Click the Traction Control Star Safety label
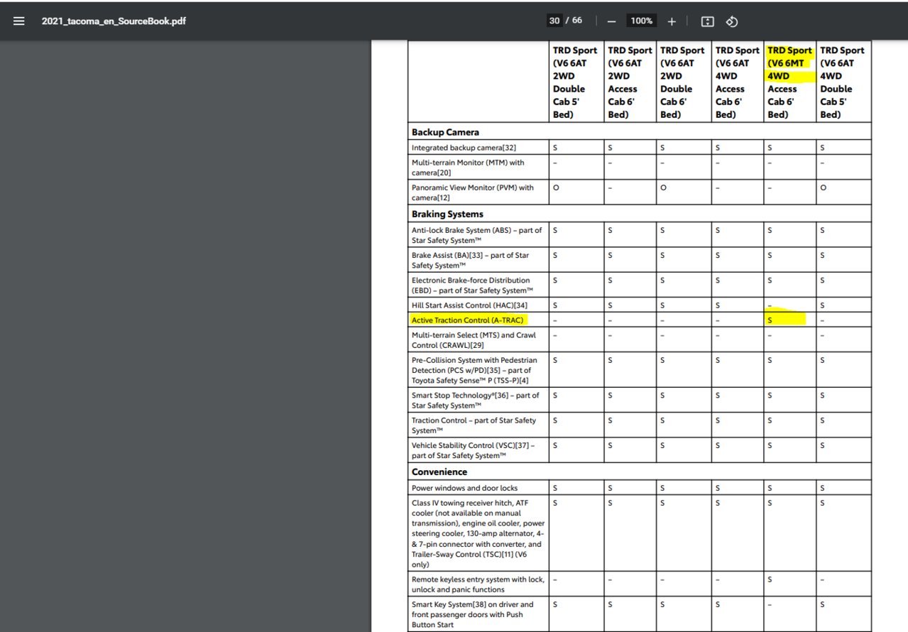The image size is (908, 632). click(x=474, y=425)
